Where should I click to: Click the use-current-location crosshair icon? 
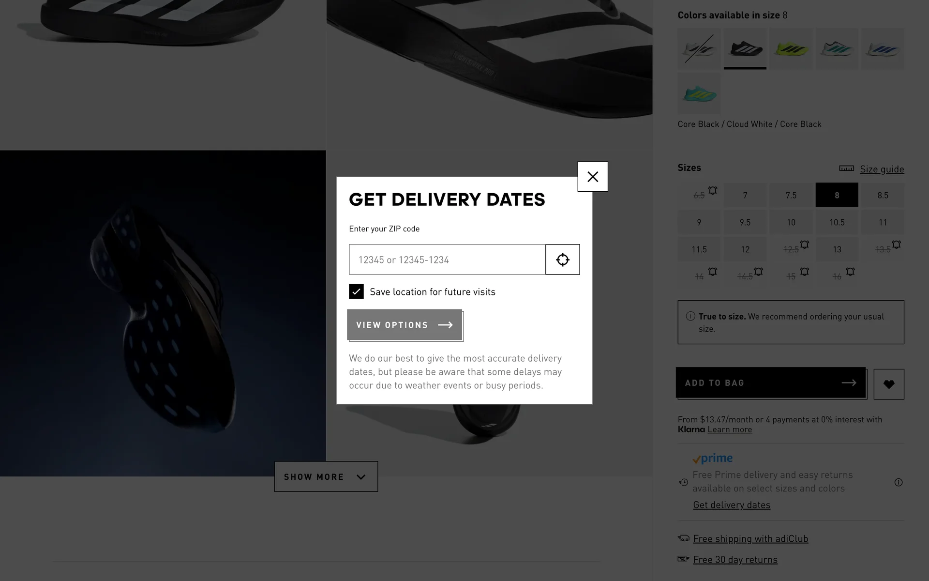tap(562, 260)
